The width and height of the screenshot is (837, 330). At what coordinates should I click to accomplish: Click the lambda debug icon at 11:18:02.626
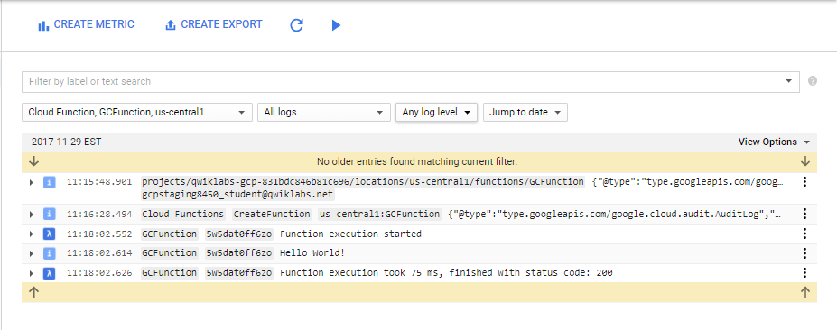click(49, 273)
